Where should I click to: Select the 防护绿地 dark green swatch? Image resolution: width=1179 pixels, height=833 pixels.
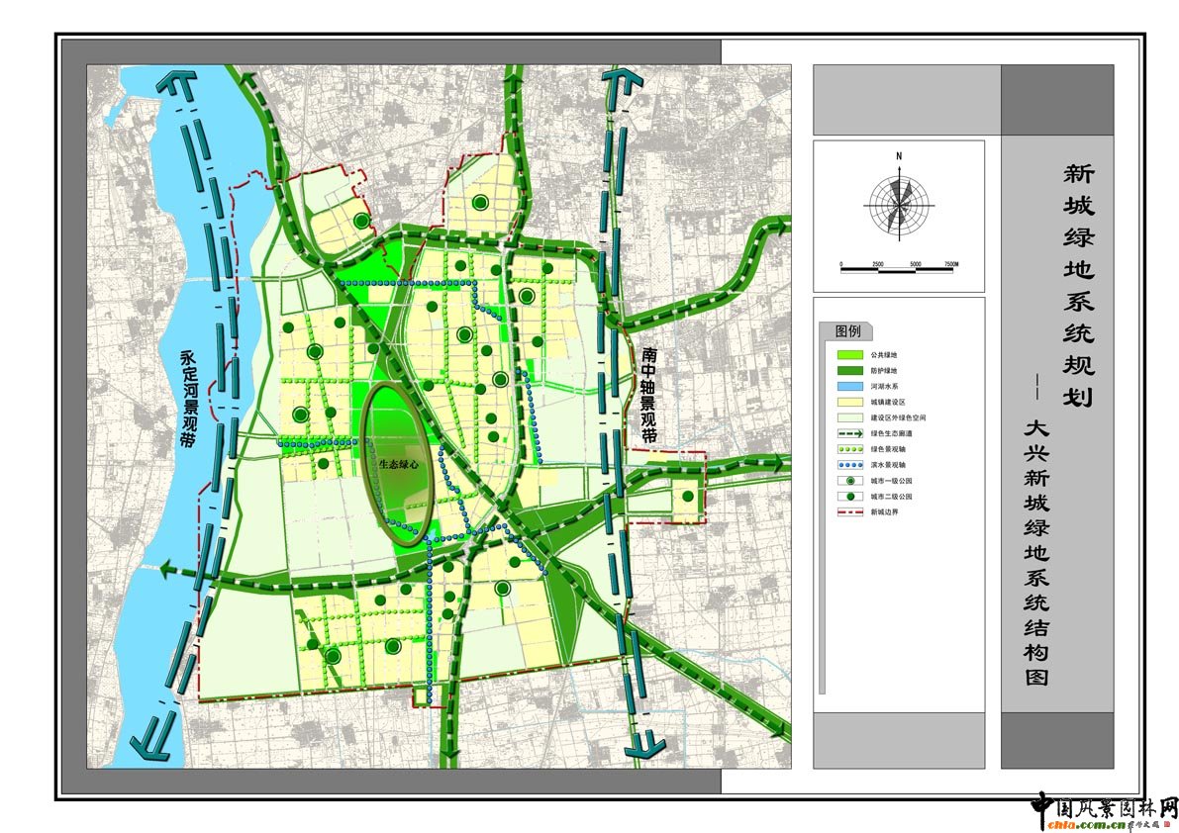coord(850,370)
